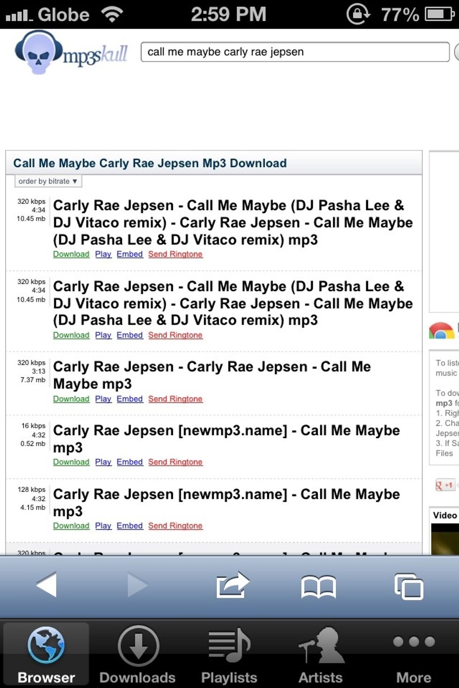Play the 3:13 Call Me Maybe track
This screenshot has width=459, height=688.
click(103, 399)
